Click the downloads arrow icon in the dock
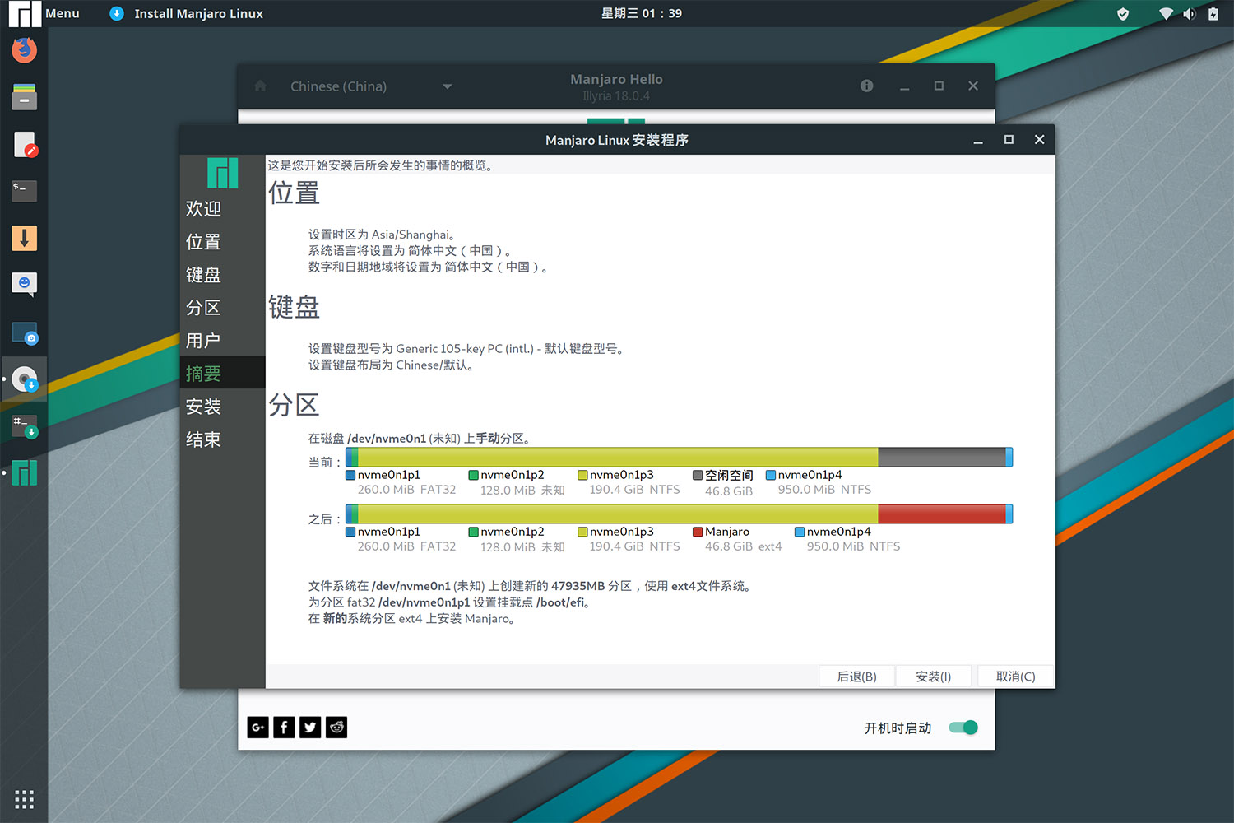Image resolution: width=1234 pixels, height=823 pixels. [24, 237]
